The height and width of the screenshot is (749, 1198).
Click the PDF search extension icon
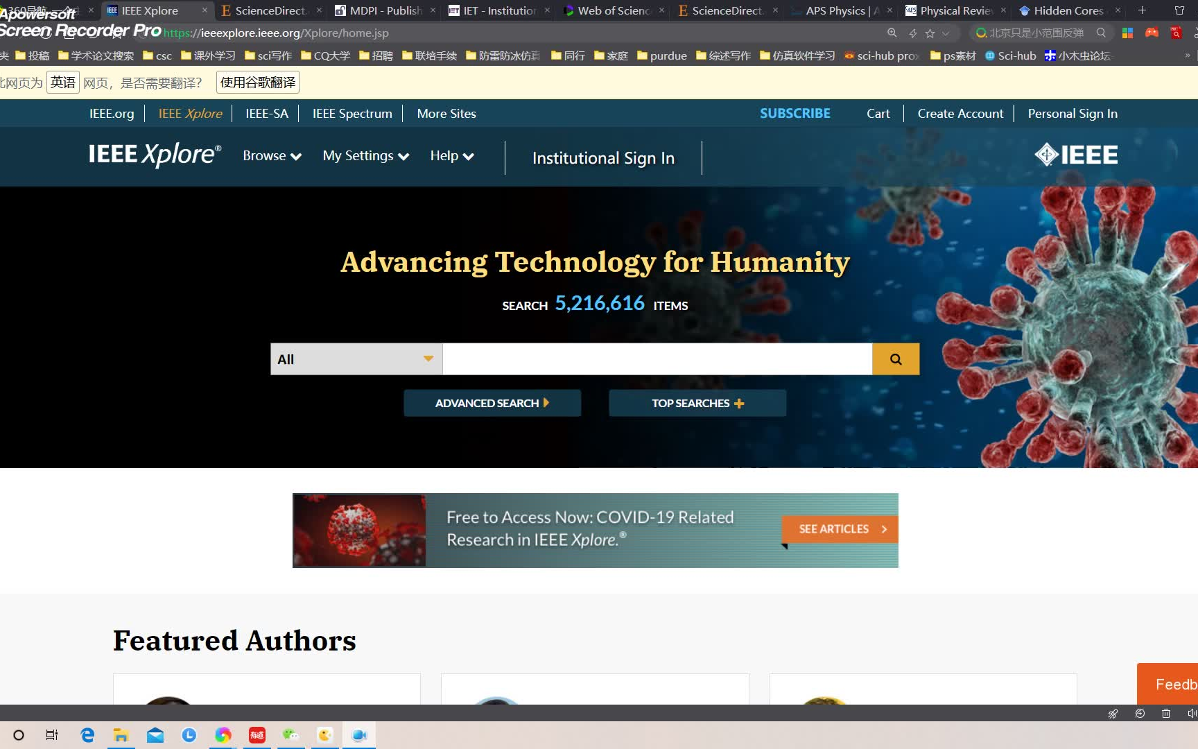tap(1176, 33)
